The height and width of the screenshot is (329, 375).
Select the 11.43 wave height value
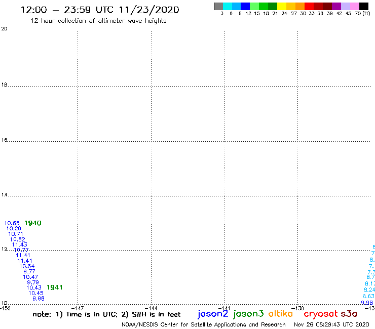tap(20, 244)
